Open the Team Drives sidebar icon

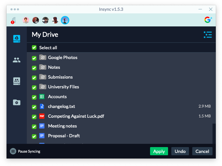pos(17,81)
